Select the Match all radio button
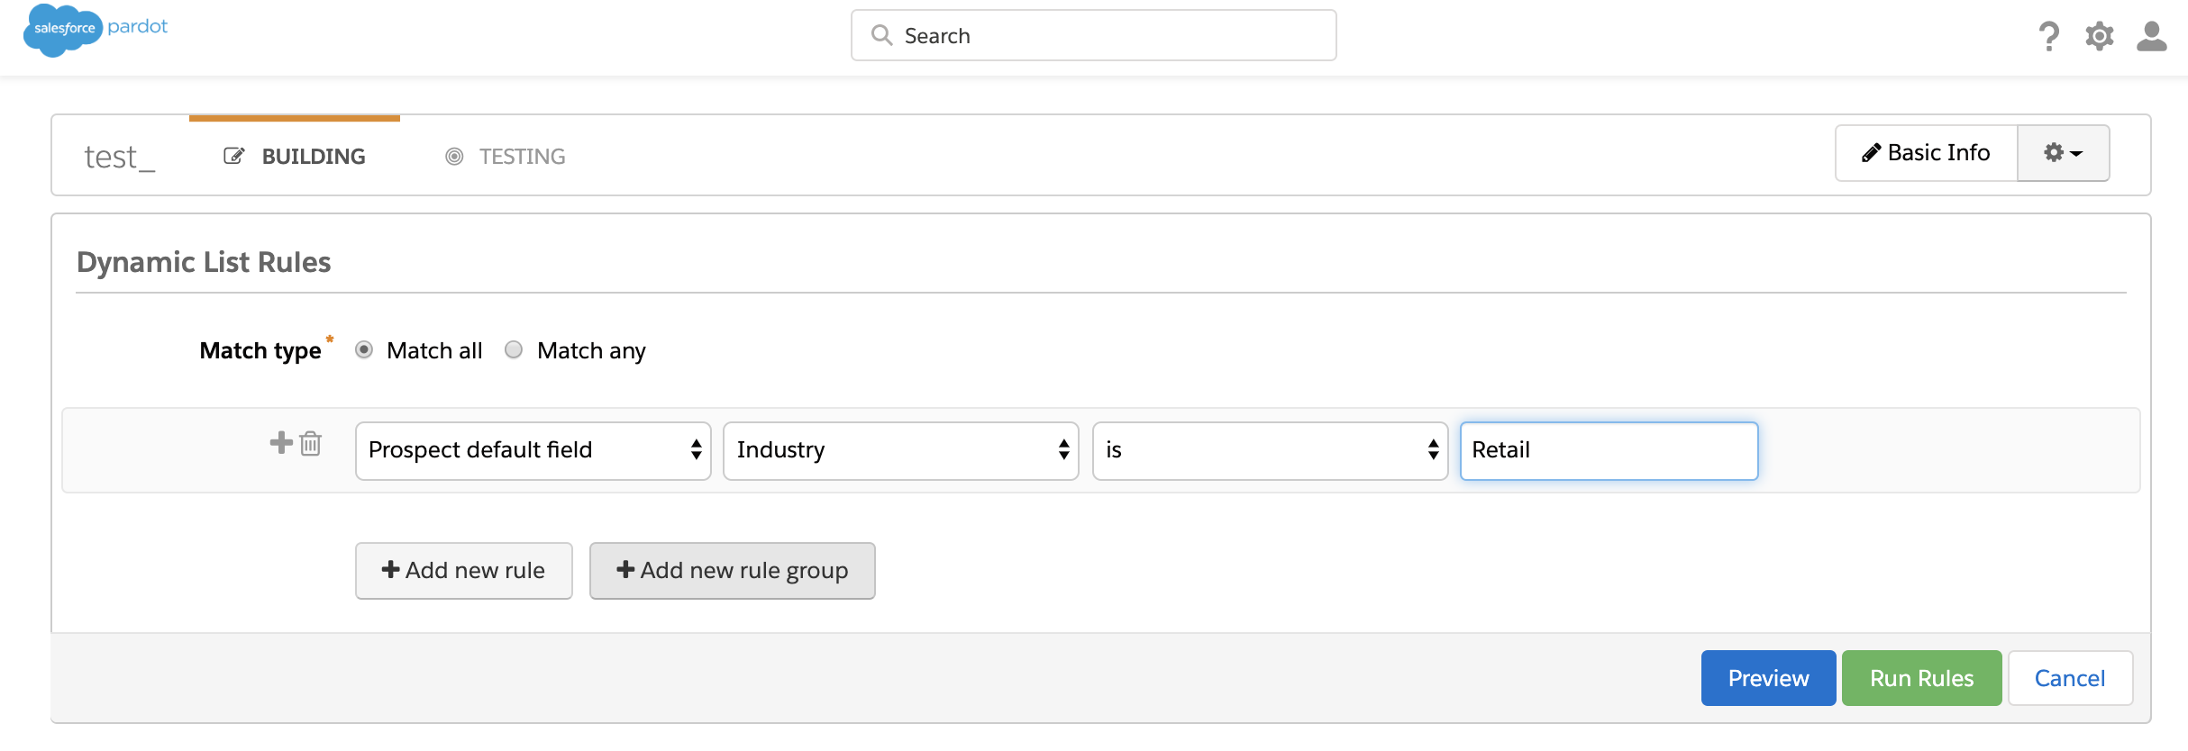Image resolution: width=2188 pixels, height=751 pixels. (x=364, y=349)
